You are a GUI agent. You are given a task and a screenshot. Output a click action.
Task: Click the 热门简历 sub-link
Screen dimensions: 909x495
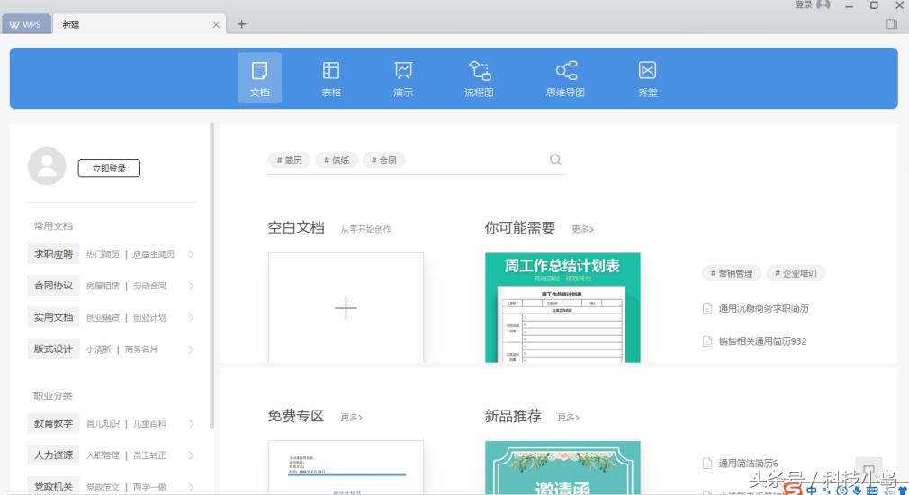point(103,254)
